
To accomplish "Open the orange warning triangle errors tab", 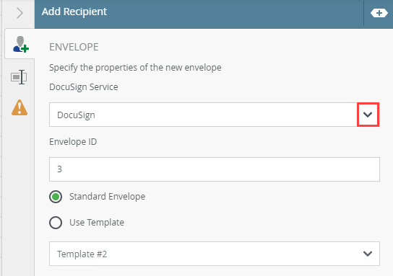I will [x=20, y=108].
